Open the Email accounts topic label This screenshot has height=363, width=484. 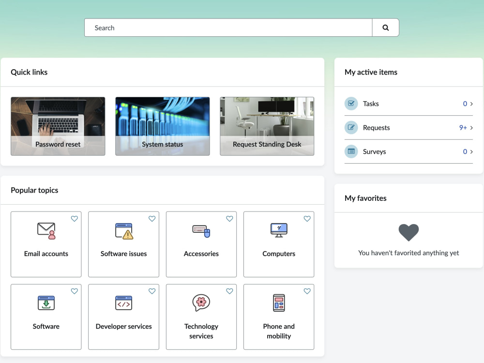(x=46, y=254)
